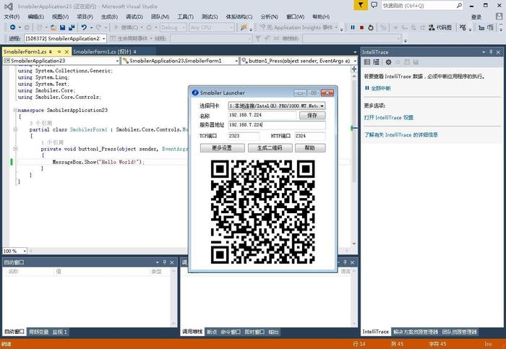Select the 团队资源管理器 tab
The image size is (506, 349).
pos(459,332)
